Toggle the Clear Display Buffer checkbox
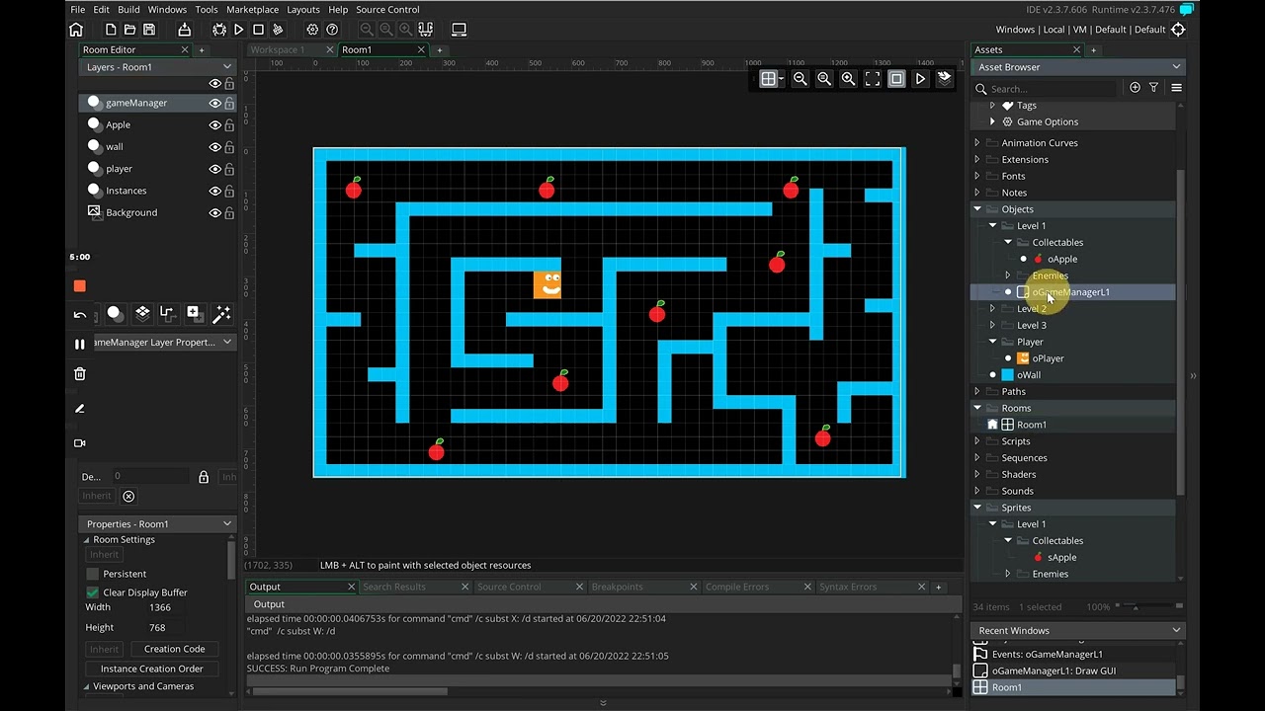This screenshot has height=711, width=1265. [x=92, y=592]
